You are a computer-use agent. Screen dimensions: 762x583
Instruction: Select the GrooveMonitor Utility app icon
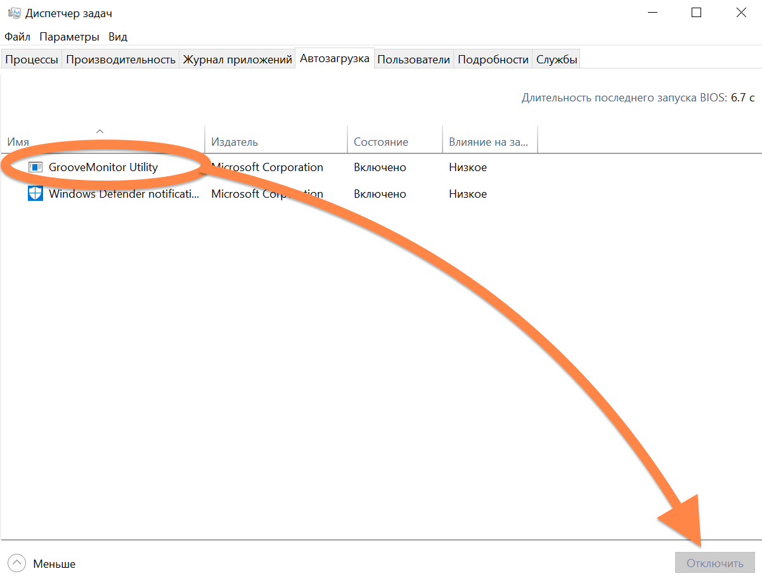36,167
